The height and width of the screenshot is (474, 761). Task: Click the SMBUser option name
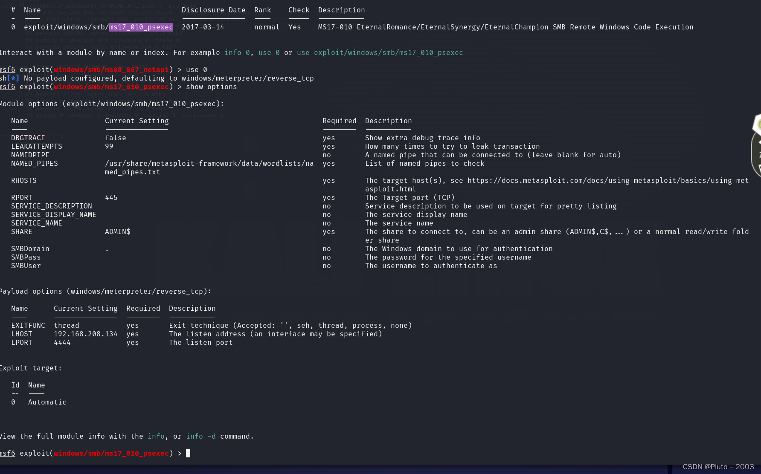click(26, 266)
